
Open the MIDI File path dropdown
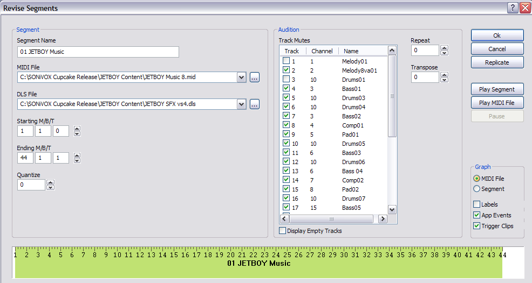[x=241, y=77]
